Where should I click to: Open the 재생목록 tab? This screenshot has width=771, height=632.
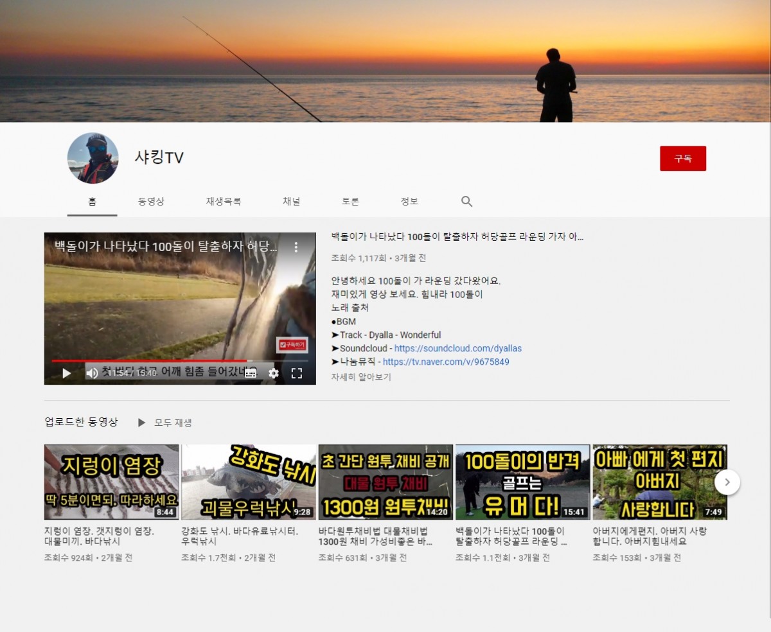(224, 201)
